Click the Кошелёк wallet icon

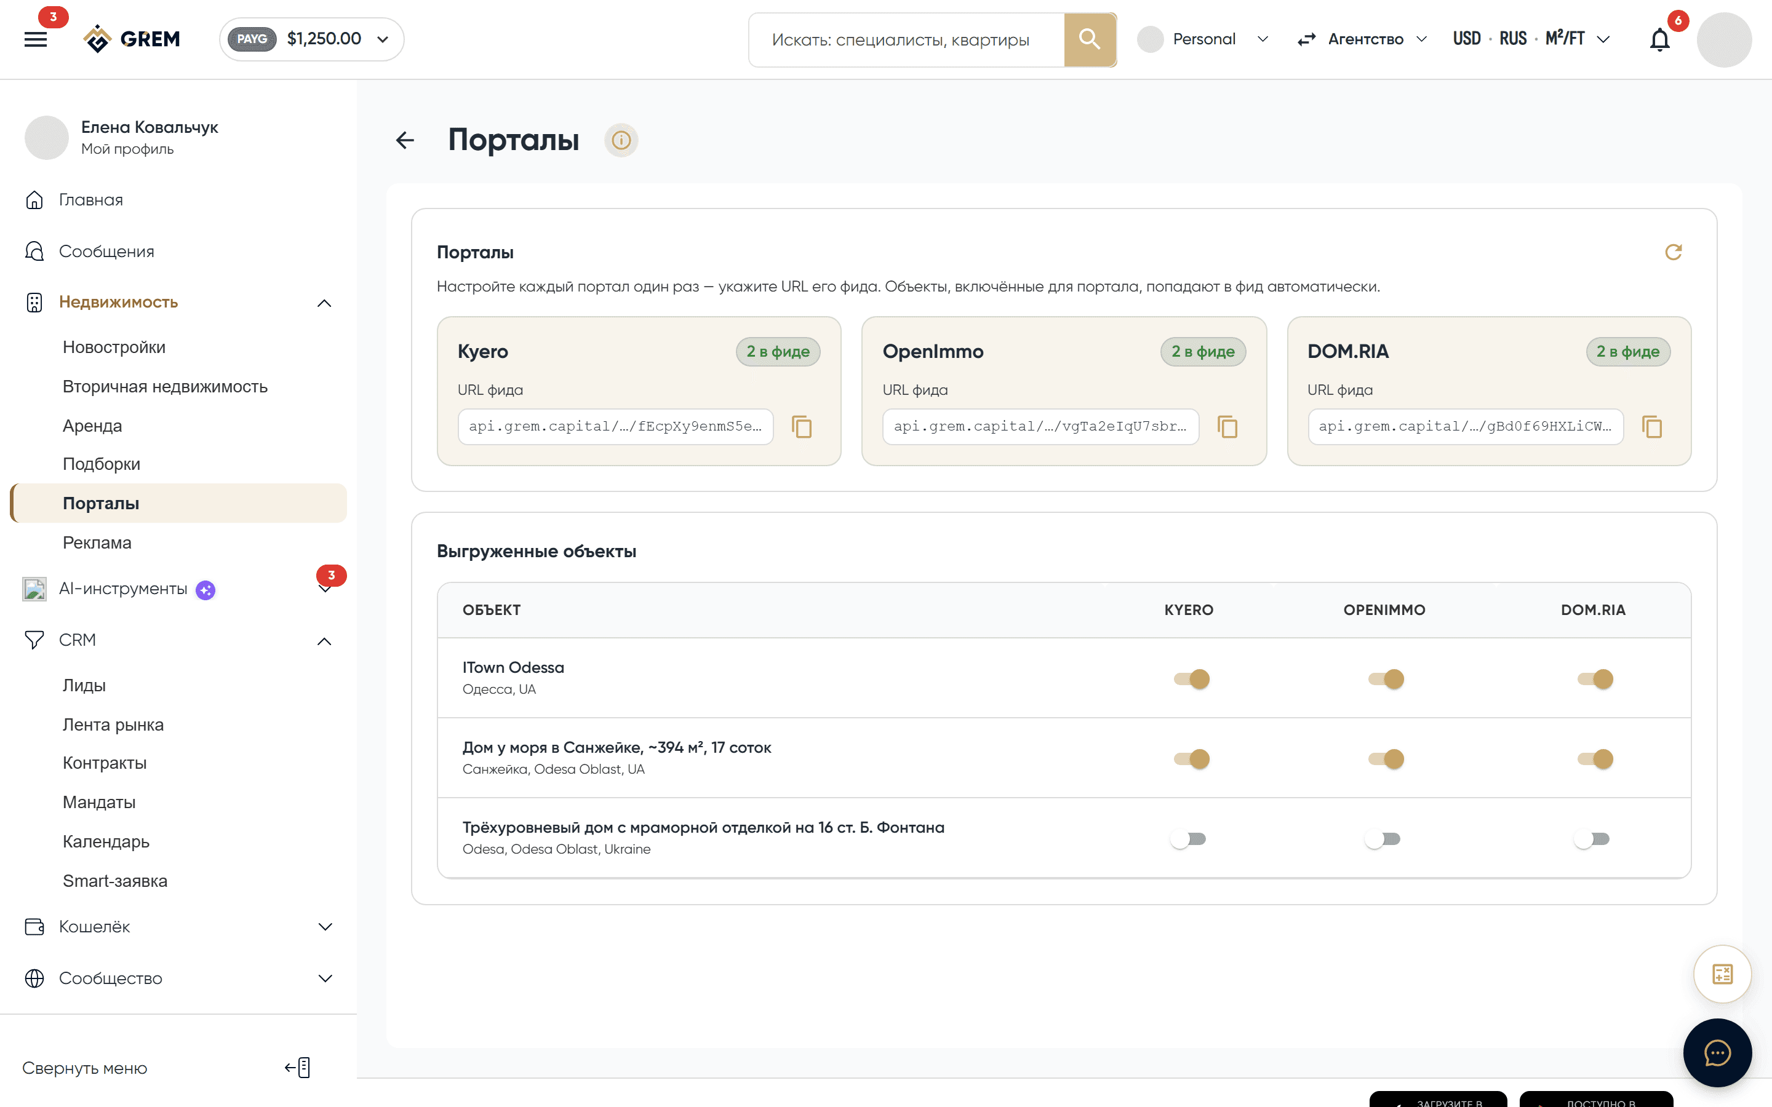click(x=34, y=926)
